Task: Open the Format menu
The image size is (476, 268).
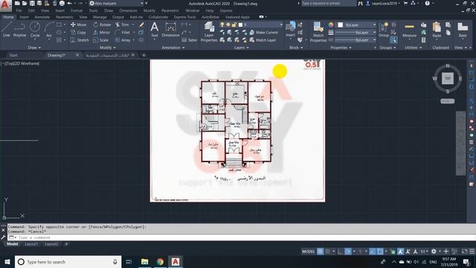Action: (77, 10)
